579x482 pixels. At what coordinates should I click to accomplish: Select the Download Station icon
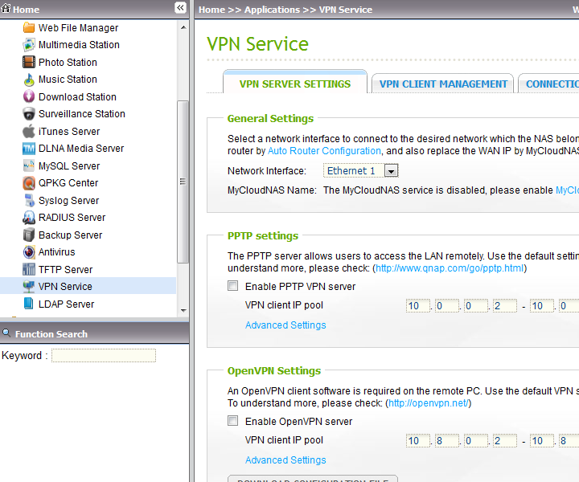[29, 97]
